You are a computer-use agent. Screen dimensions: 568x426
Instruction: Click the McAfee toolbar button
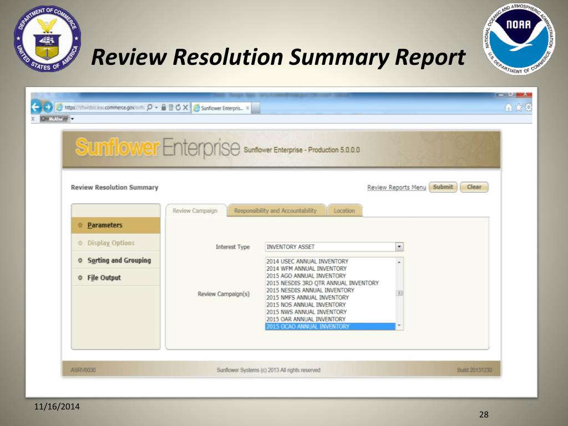[x=54, y=119]
